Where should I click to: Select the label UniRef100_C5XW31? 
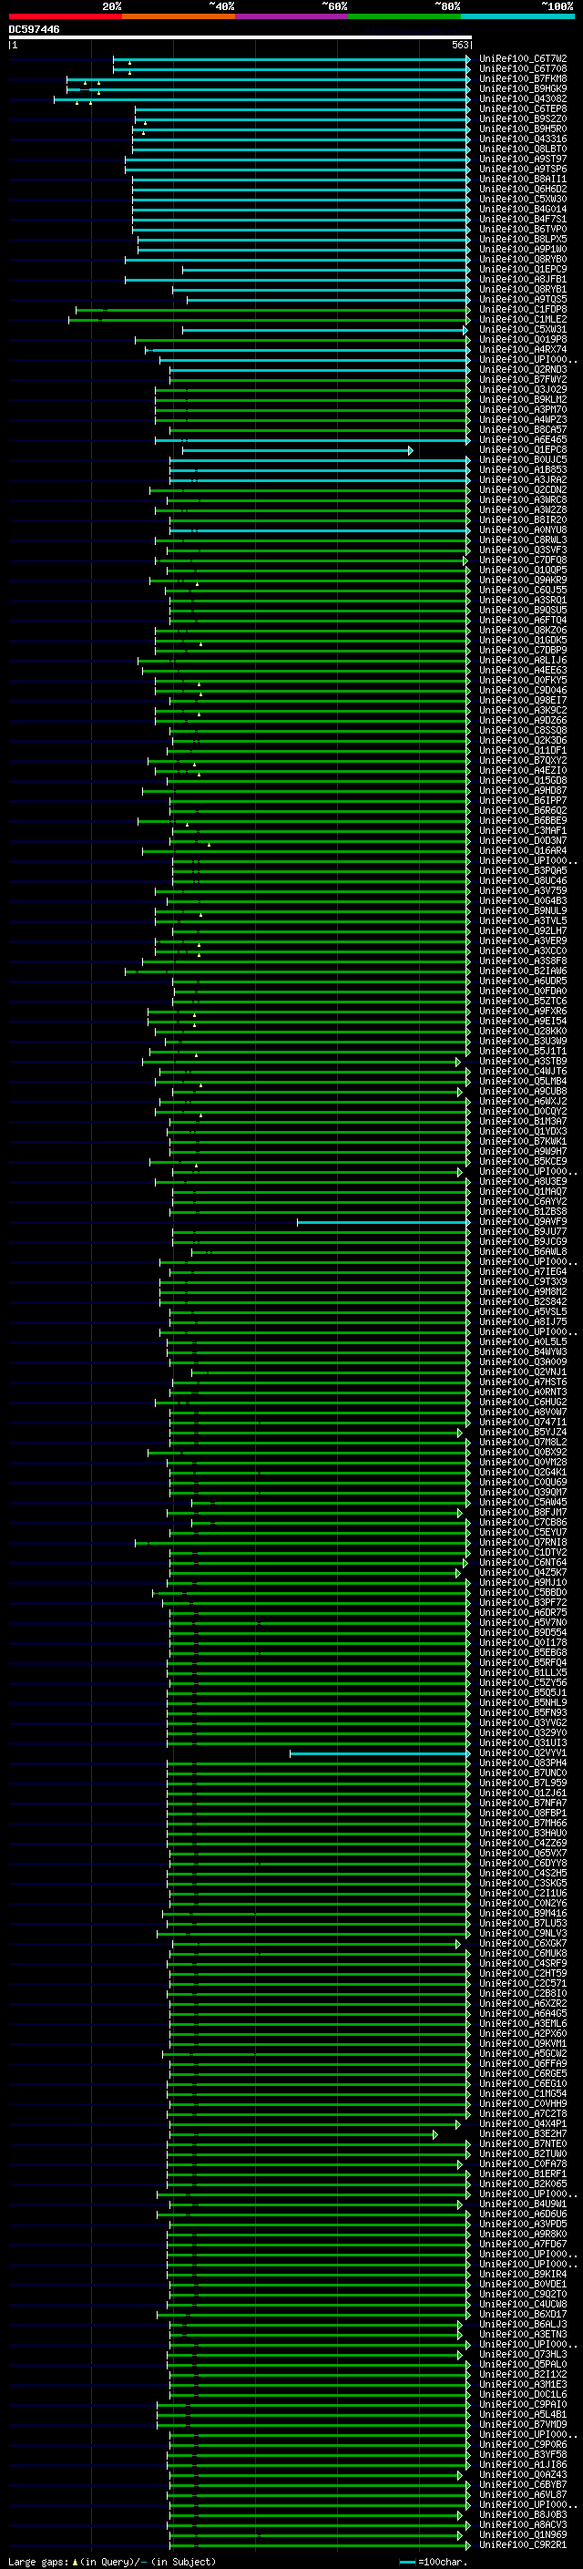point(522,329)
